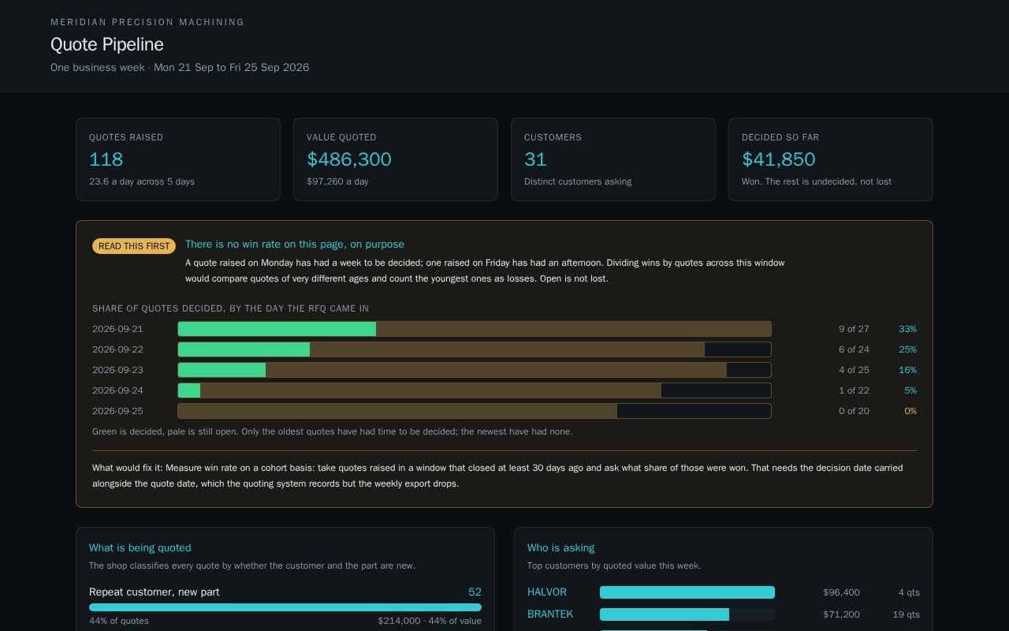Select BRANTEK's quoted value "$71,200"
Viewport: 1009px width, 631px height.
tap(841, 614)
